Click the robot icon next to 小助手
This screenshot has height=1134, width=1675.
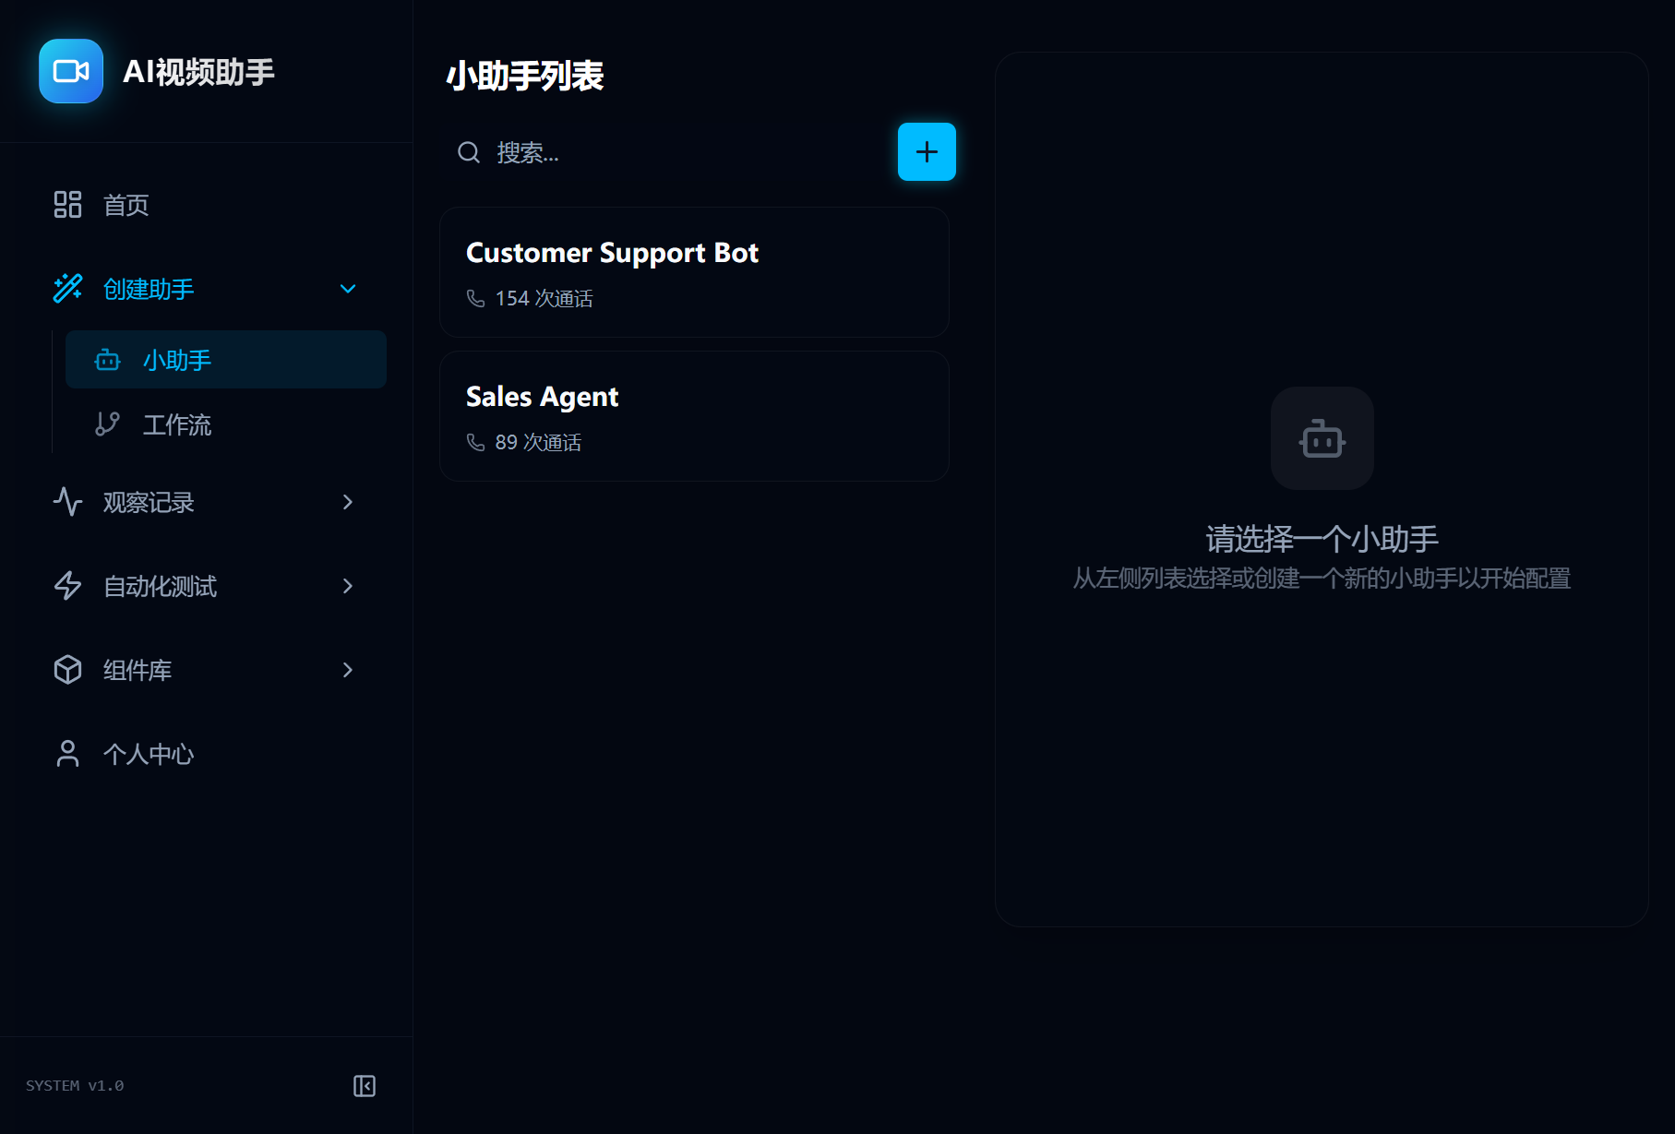point(107,360)
